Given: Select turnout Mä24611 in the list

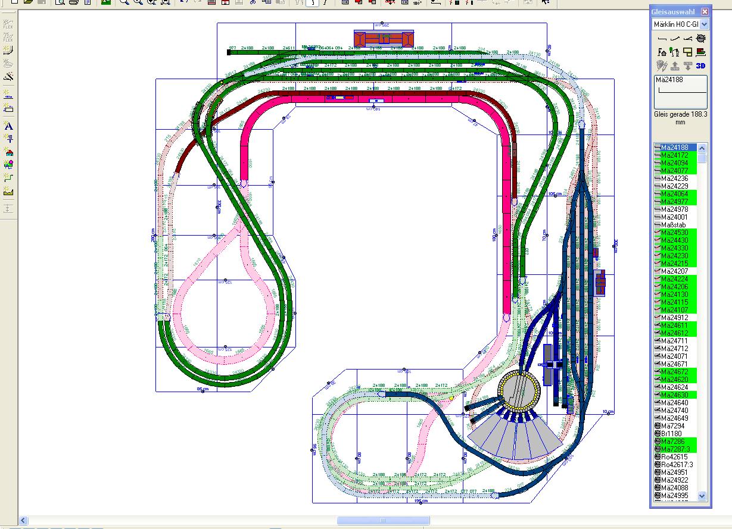Looking at the screenshot, I should click(675, 325).
